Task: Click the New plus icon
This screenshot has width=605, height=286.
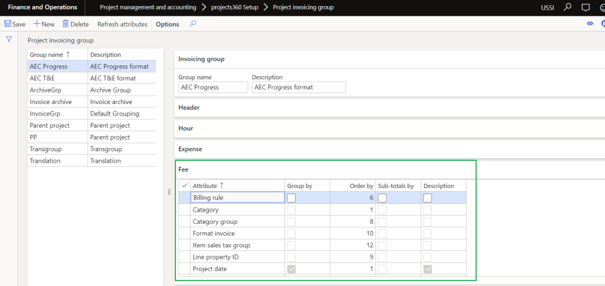Action: [x=37, y=24]
